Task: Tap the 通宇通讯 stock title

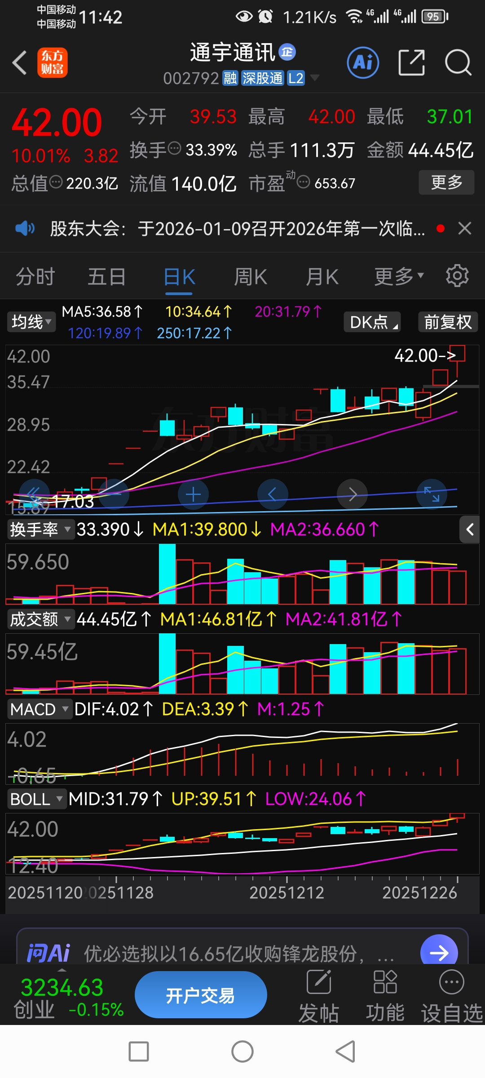Action: click(x=233, y=53)
